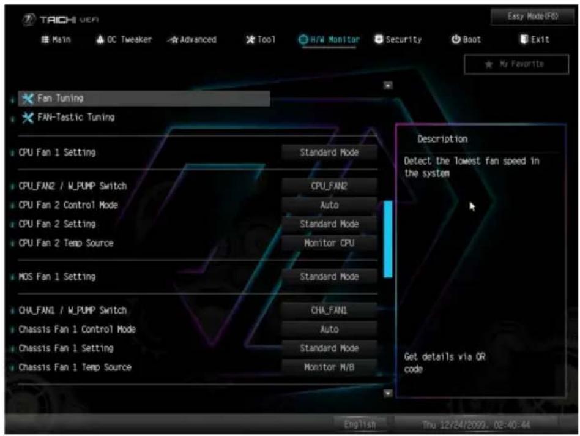
Task: Switch to OC Tweaker tab
Action: point(124,40)
